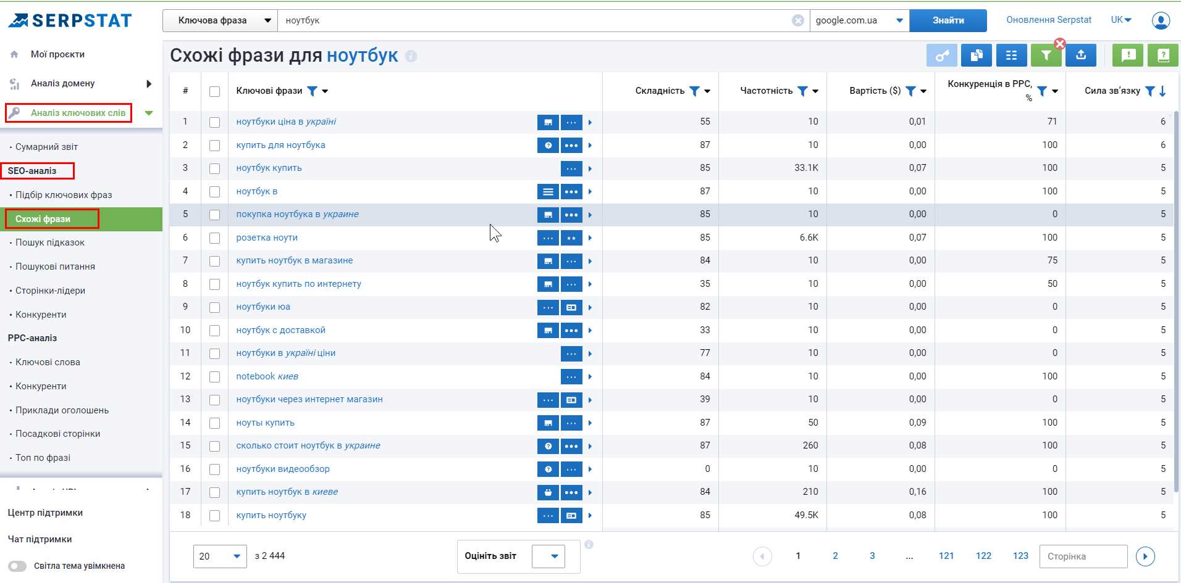Click the stars icon for розетка ноути row
This screenshot has height=583, width=1181.
pyautogui.click(x=571, y=238)
